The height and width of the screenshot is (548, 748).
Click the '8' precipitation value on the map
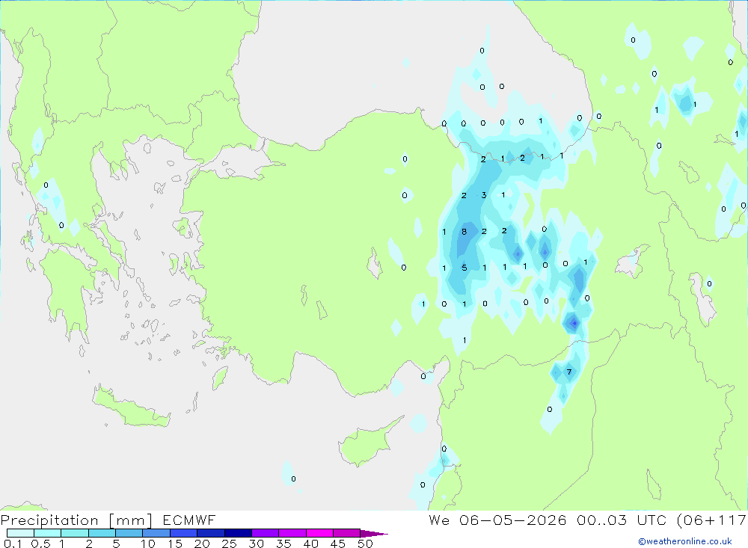coord(465,232)
